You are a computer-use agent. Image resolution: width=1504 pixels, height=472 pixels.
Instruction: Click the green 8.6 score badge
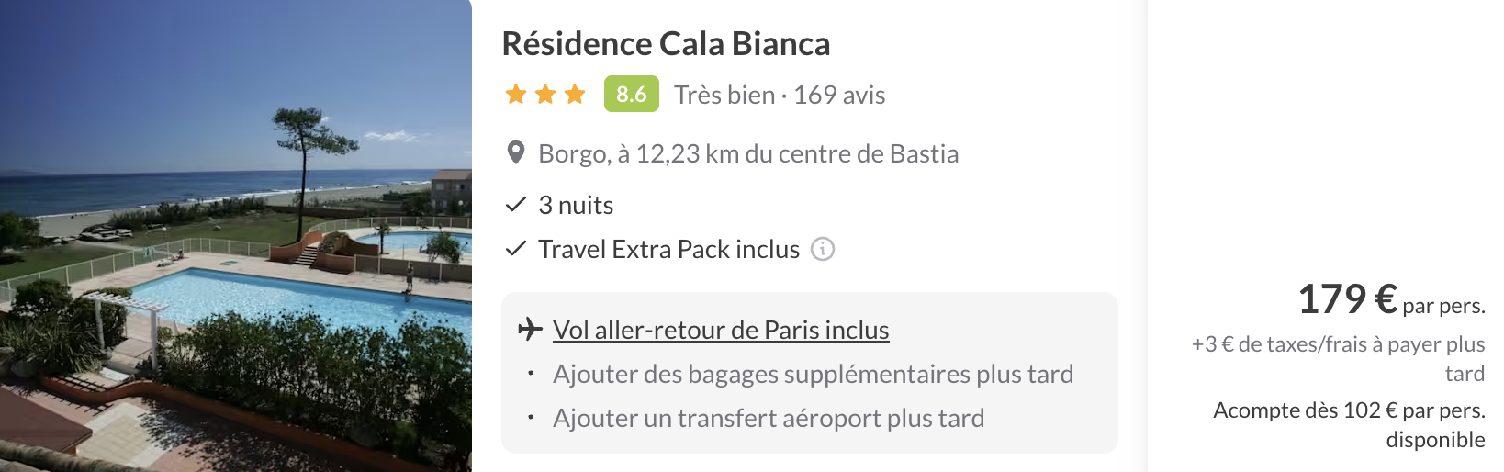pos(632,94)
